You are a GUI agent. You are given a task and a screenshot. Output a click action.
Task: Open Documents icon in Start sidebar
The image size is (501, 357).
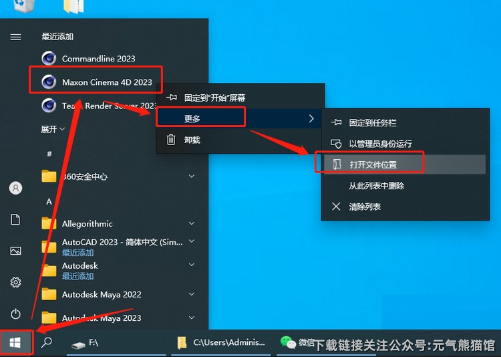[15, 219]
